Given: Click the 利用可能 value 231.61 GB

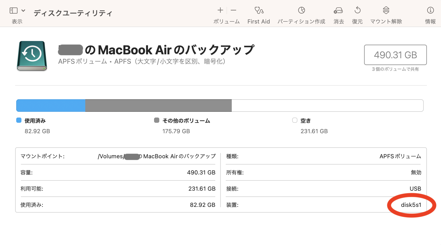Looking at the screenshot, I should [202, 189].
